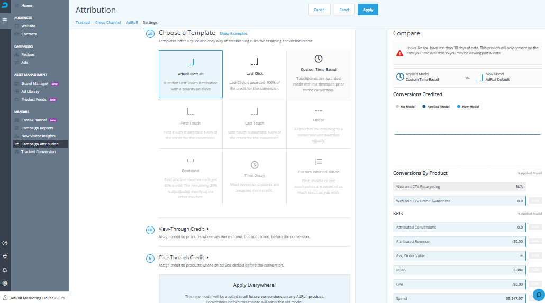
Task: Select the Last Click template
Action: pos(255,74)
